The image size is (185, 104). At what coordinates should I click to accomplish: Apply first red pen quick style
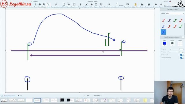coord(164,21)
